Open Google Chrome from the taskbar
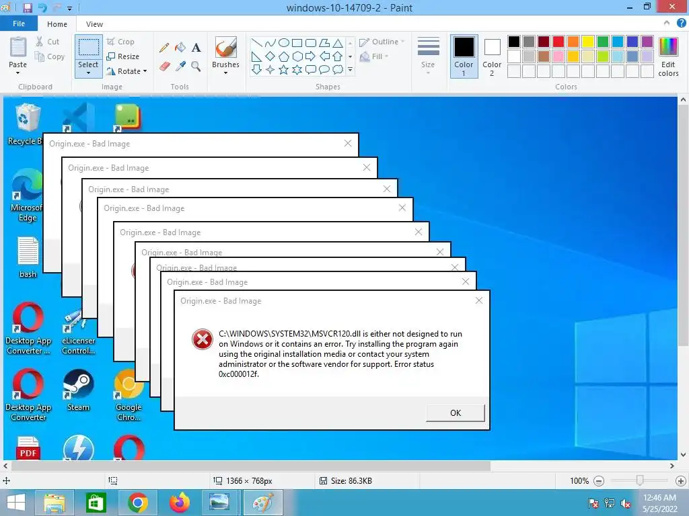The height and width of the screenshot is (516, 689). 138,503
